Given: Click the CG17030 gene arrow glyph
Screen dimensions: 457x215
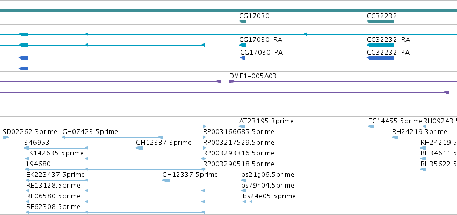Looking at the screenshot, I should point(243,21).
